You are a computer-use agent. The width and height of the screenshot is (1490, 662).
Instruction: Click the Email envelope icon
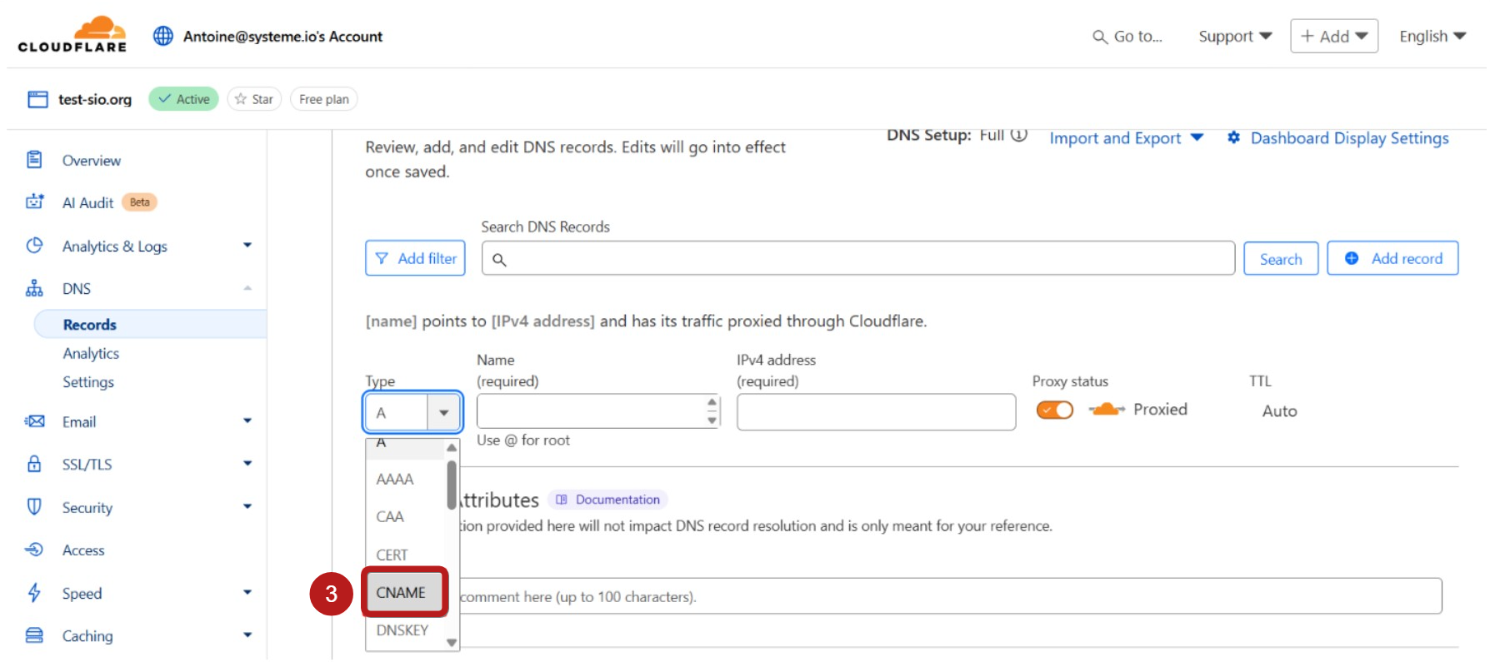click(34, 421)
